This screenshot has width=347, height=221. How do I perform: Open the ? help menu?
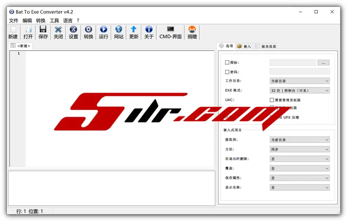(x=78, y=20)
